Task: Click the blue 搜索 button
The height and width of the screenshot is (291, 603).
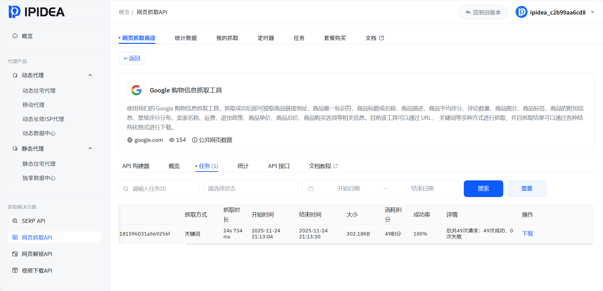Action: coord(483,189)
